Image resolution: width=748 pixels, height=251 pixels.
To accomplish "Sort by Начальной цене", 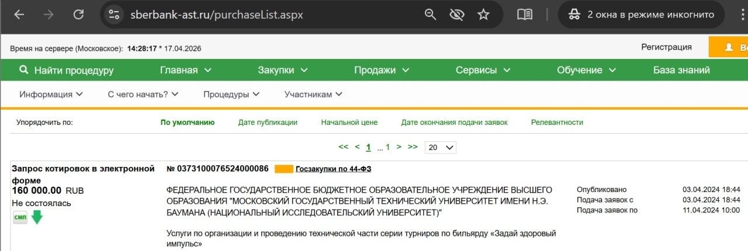I will click(349, 123).
